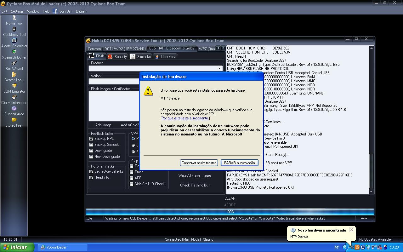Screen dimensions: 403x252
Task: Open the Stored Files folder
Action: coord(14,123)
